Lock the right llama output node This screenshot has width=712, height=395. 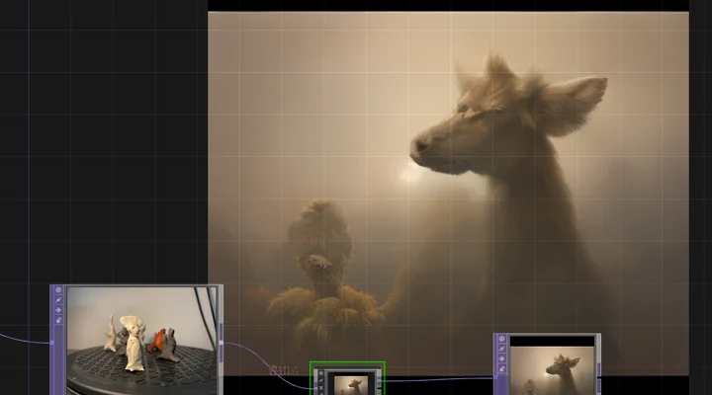(x=501, y=368)
